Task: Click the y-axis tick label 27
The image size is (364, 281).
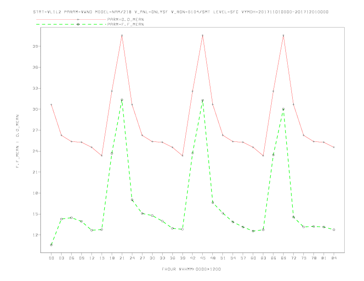Action: point(35,130)
